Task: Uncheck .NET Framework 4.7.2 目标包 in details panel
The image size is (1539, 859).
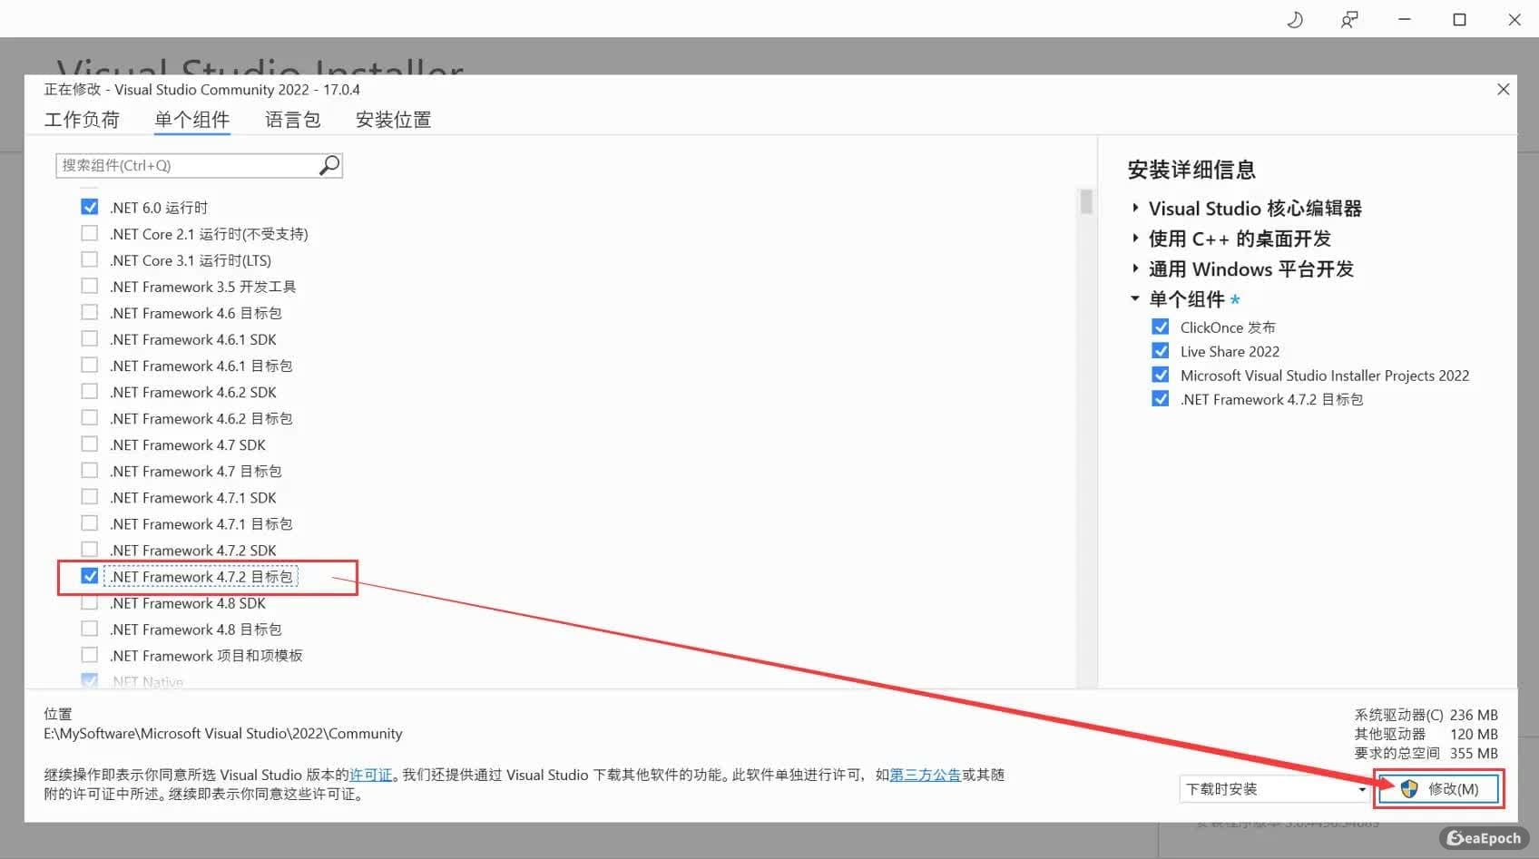Action: pyautogui.click(x=1161, y=398)
